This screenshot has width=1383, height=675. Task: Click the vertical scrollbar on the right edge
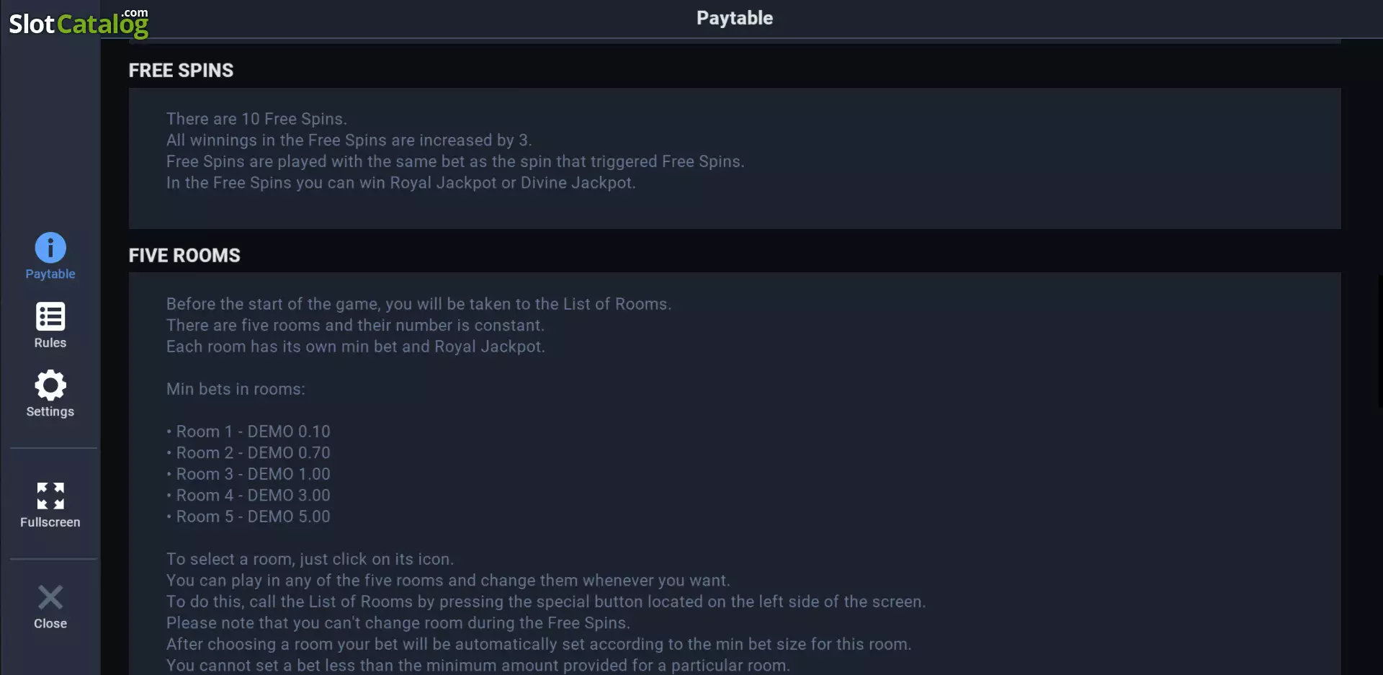(1379, 341)
